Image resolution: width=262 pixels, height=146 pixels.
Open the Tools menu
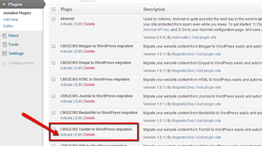click(x=13, y=44)
